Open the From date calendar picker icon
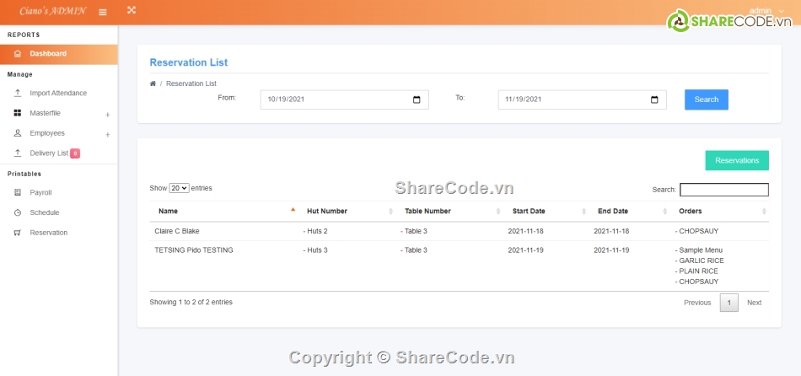The height and width of the screenshot is (376, 801). [x=417, y=99]
